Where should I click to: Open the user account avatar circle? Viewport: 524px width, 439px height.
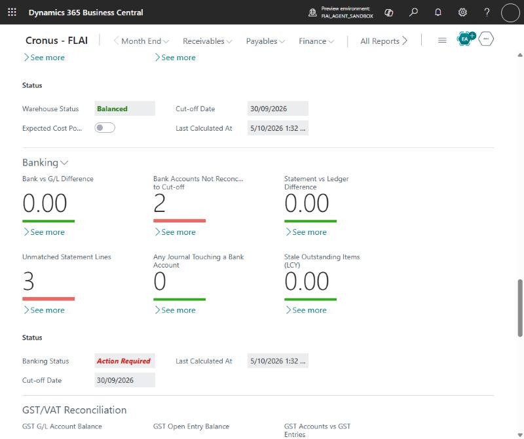coord(510,12)
